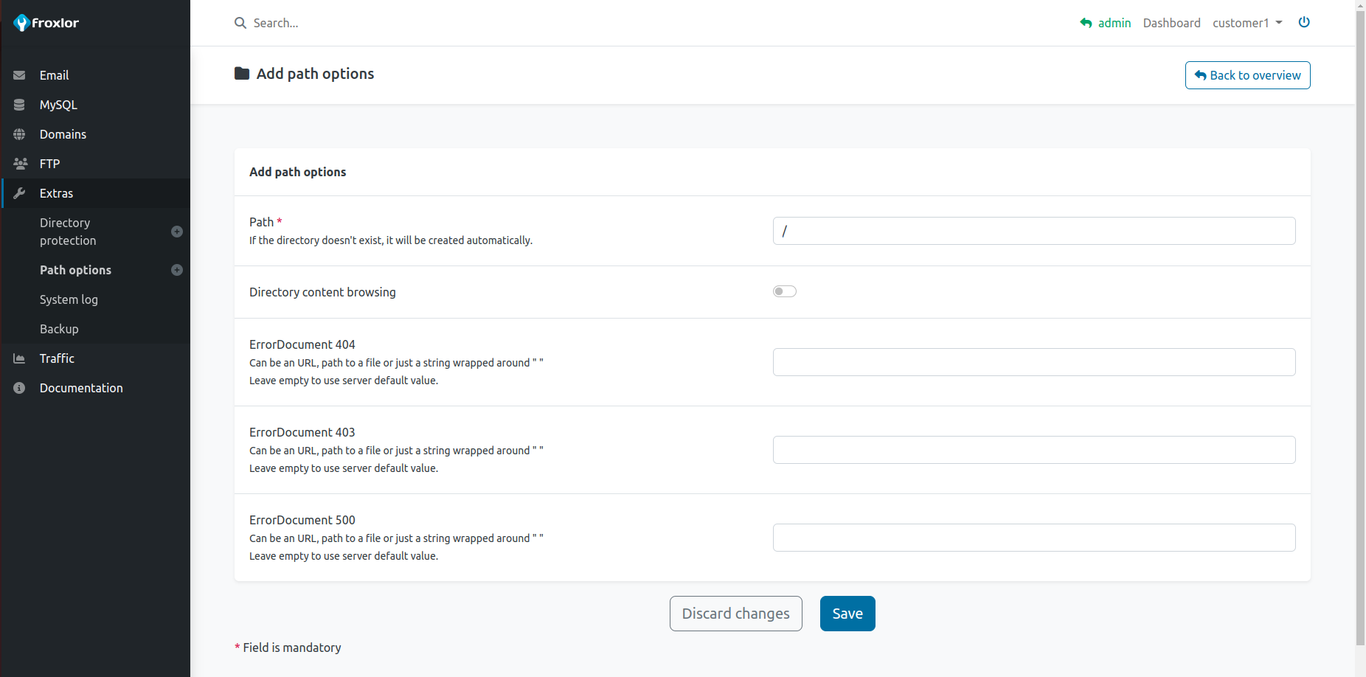The height and width of the screenshot is (677, 1366).
Task: Click the Save button
Action: tap(847, 614)
